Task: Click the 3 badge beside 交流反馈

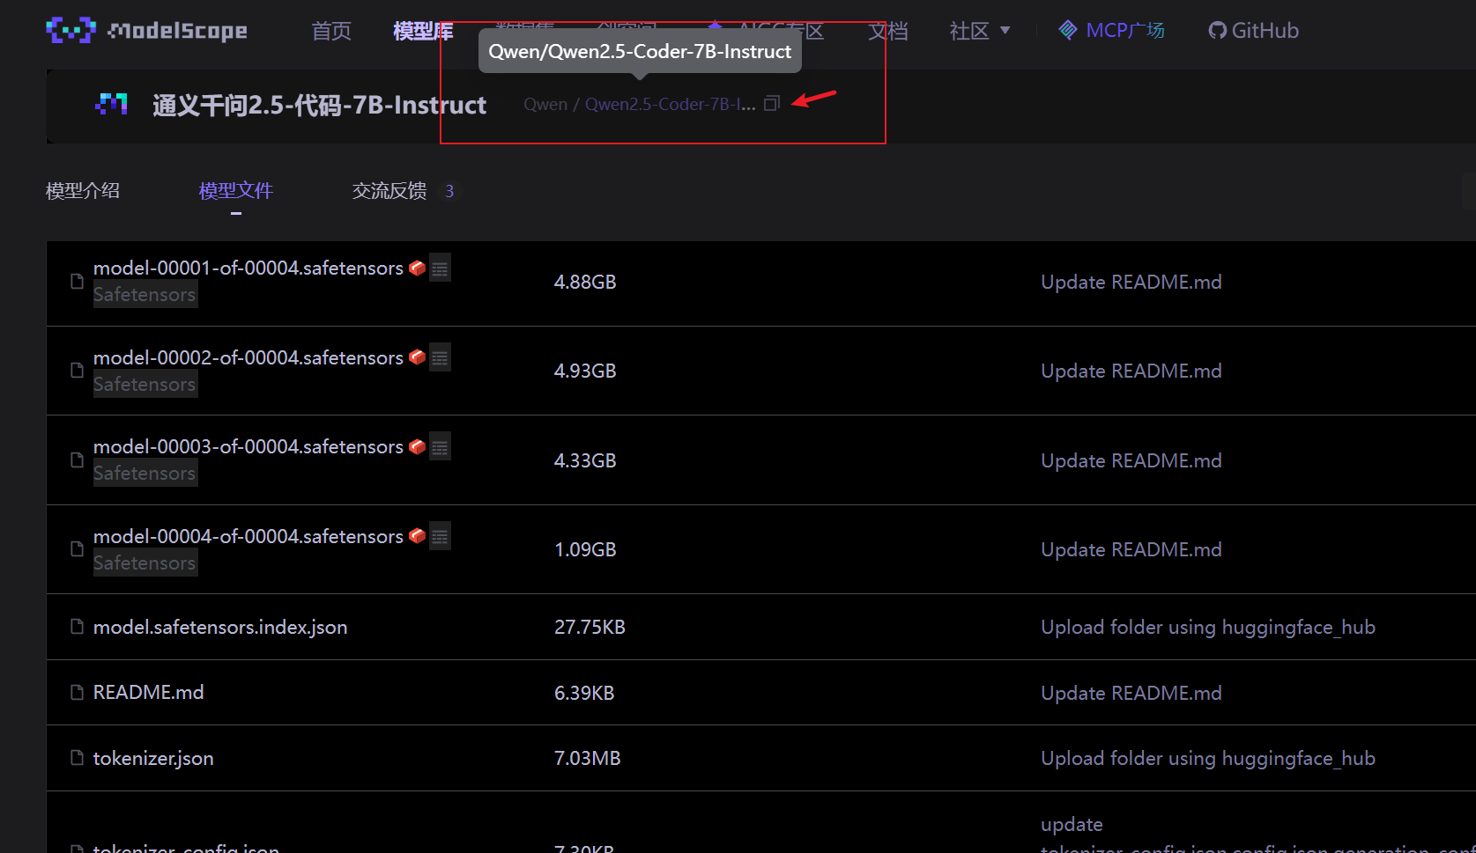Action: pos(449,191)
